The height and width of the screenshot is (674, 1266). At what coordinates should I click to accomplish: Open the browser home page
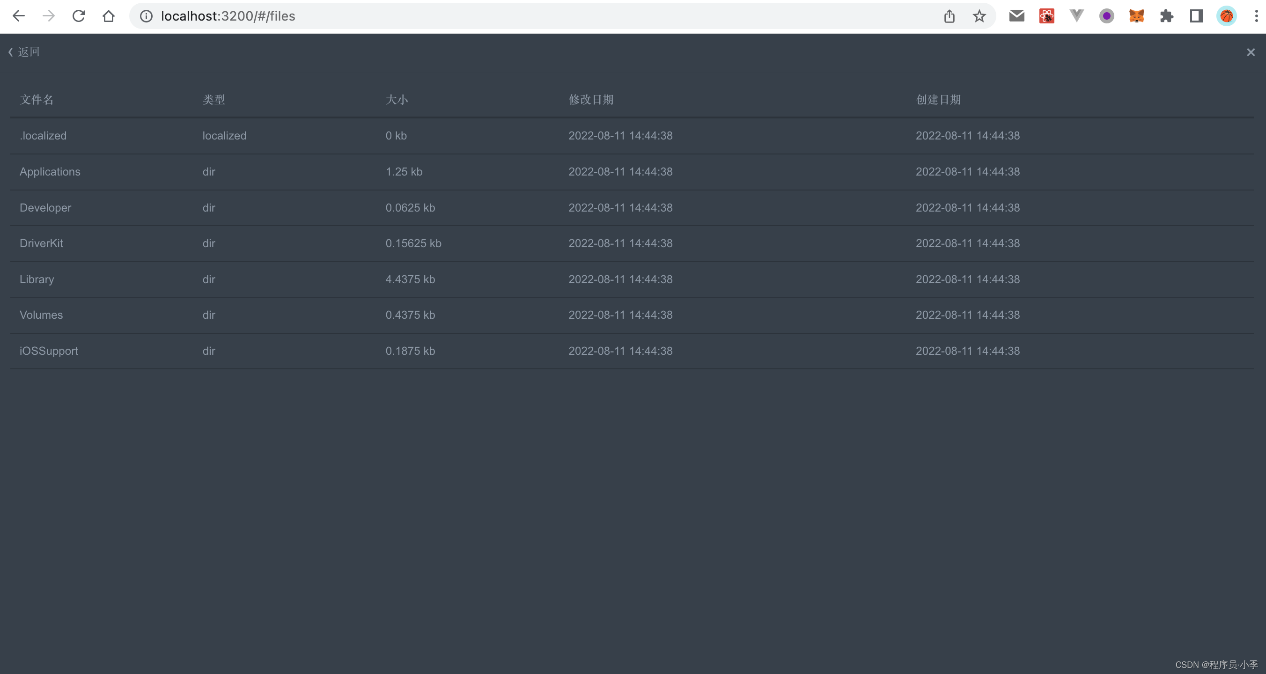[109, 16]
